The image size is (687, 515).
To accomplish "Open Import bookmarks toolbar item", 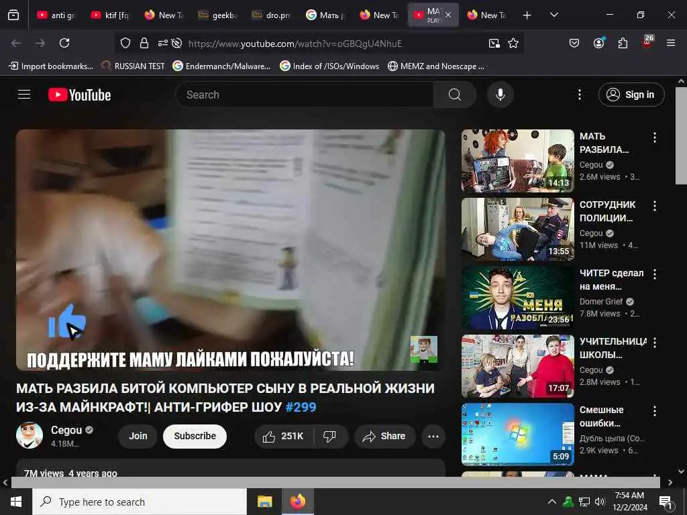I will point(51,66).
